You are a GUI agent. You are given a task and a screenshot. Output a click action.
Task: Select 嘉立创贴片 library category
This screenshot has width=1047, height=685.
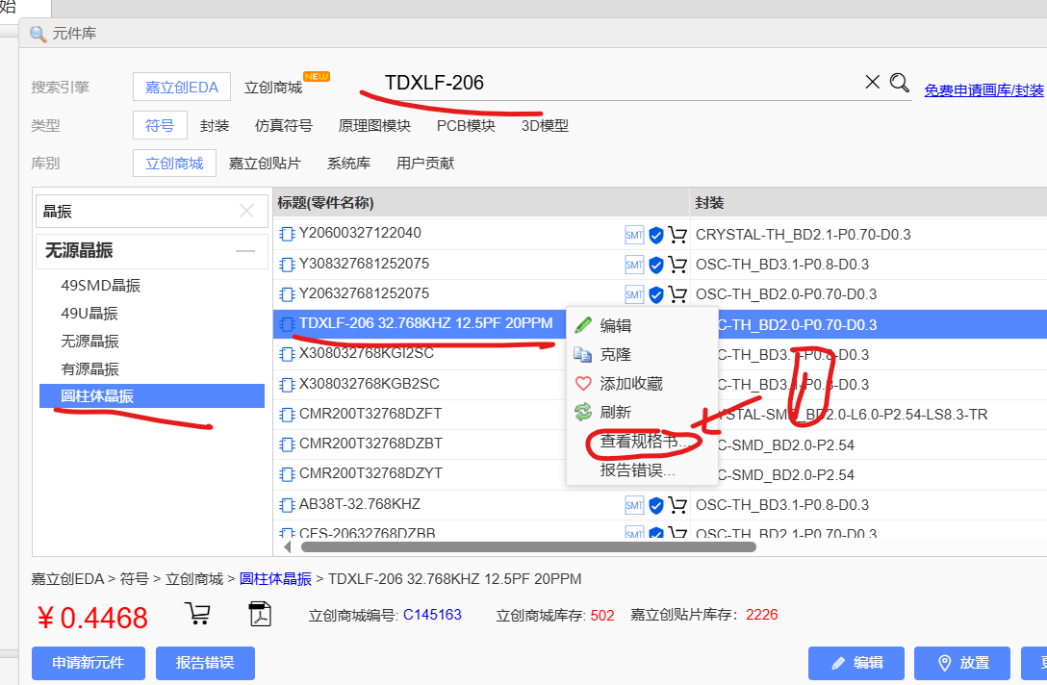point(265,163)
